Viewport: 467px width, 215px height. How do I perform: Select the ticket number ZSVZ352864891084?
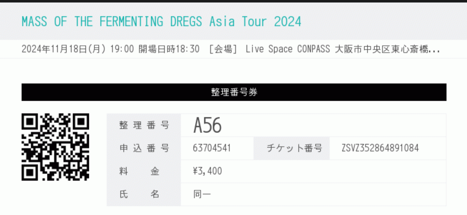[x=380, y=148]
